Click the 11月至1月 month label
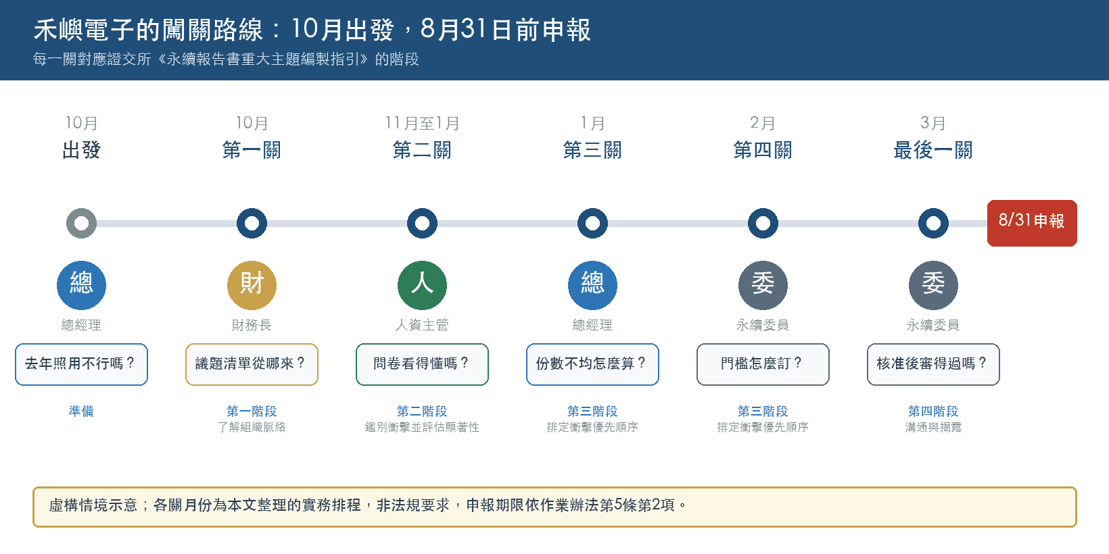Screen dimensions: 1109x554 [x=422, y=123]
